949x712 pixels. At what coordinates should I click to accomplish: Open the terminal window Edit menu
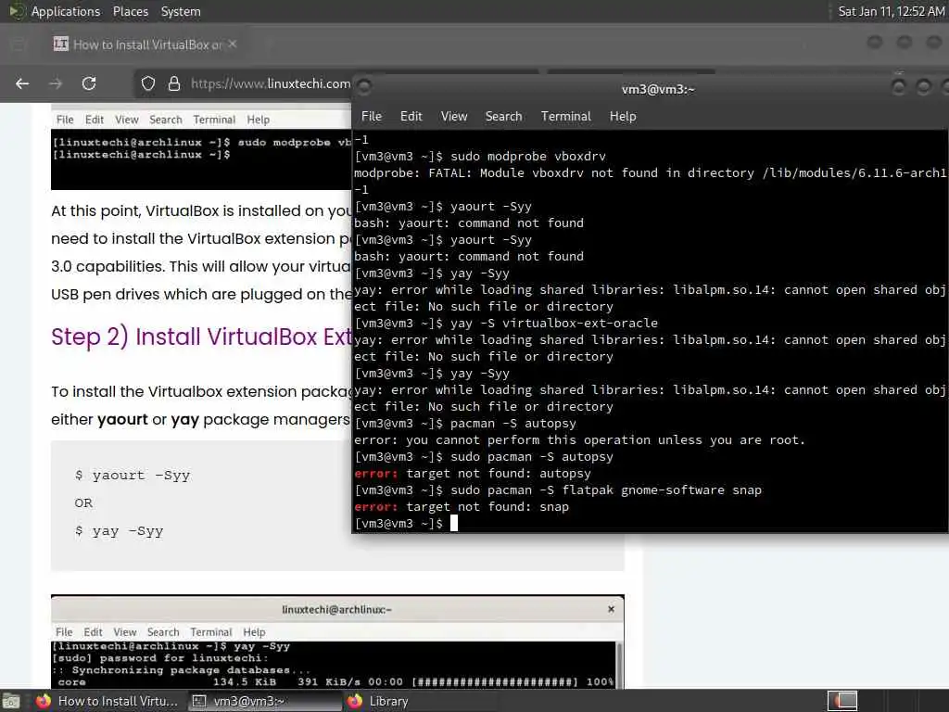click(411, 116)
